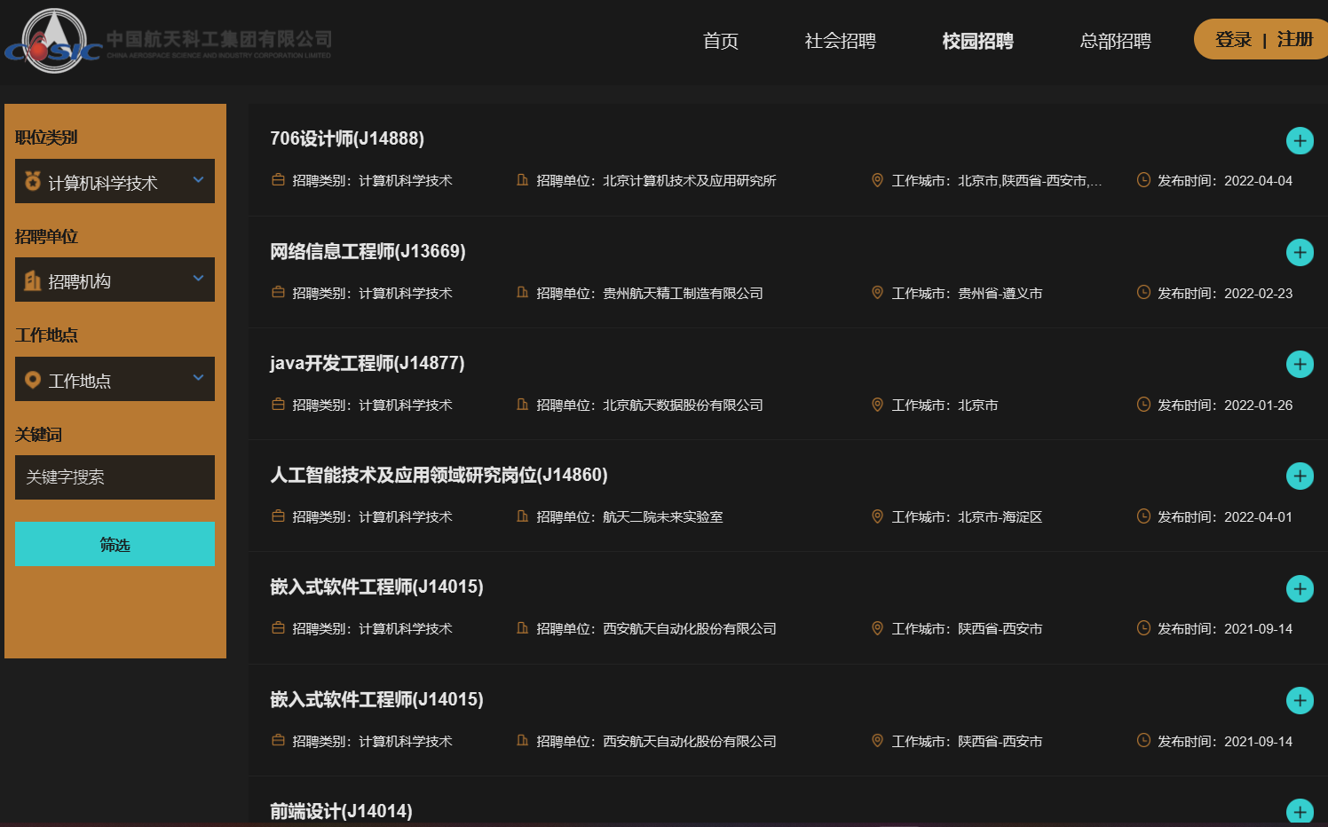Select the 校园招聘 tab
1328x827 pixels.
[977, 41]
